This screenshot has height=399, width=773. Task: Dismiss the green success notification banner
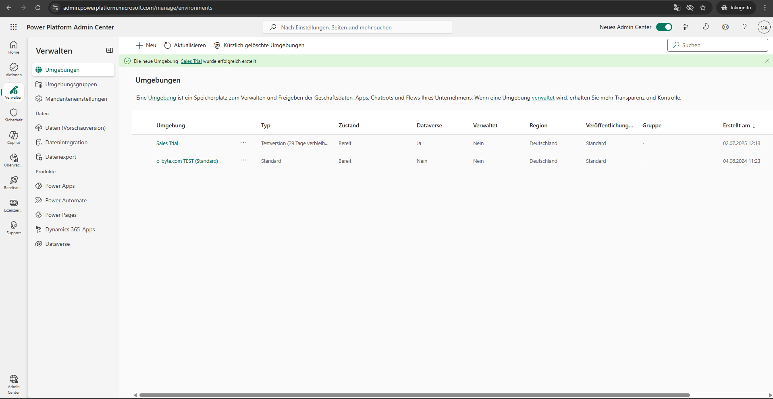pyautogui.click(x=767, y=61)
